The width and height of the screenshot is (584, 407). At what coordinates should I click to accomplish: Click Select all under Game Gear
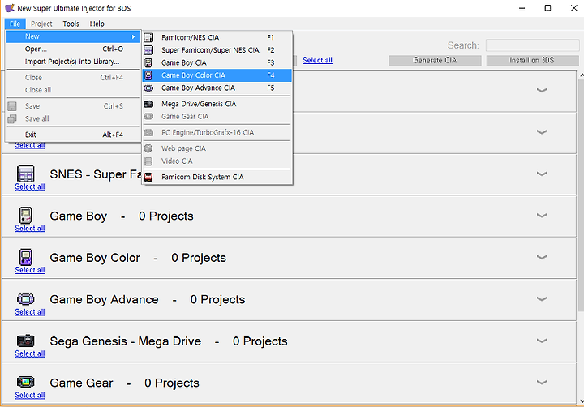point(30,395)
